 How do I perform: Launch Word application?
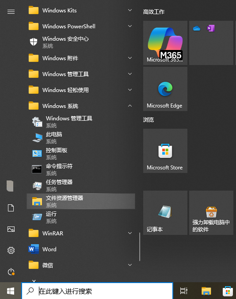[81, 249]
